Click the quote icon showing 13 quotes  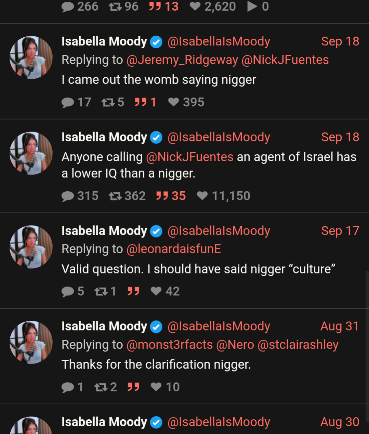(x=155, y=7)
